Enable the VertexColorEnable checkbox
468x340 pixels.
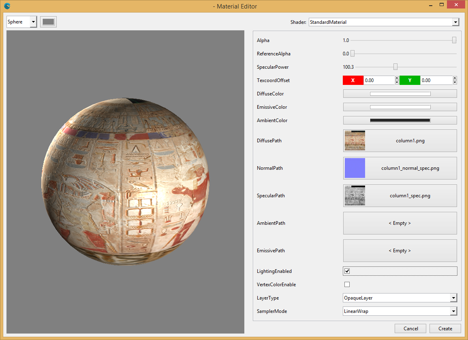click(347, 285)
